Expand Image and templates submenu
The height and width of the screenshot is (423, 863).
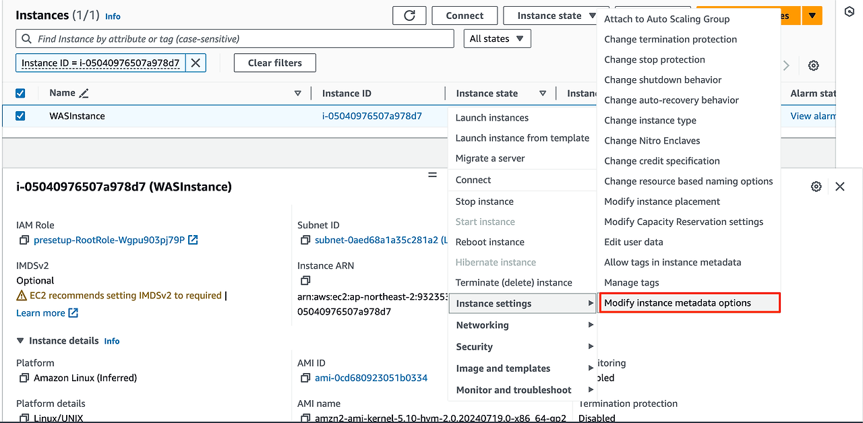[x=523, y=368]
